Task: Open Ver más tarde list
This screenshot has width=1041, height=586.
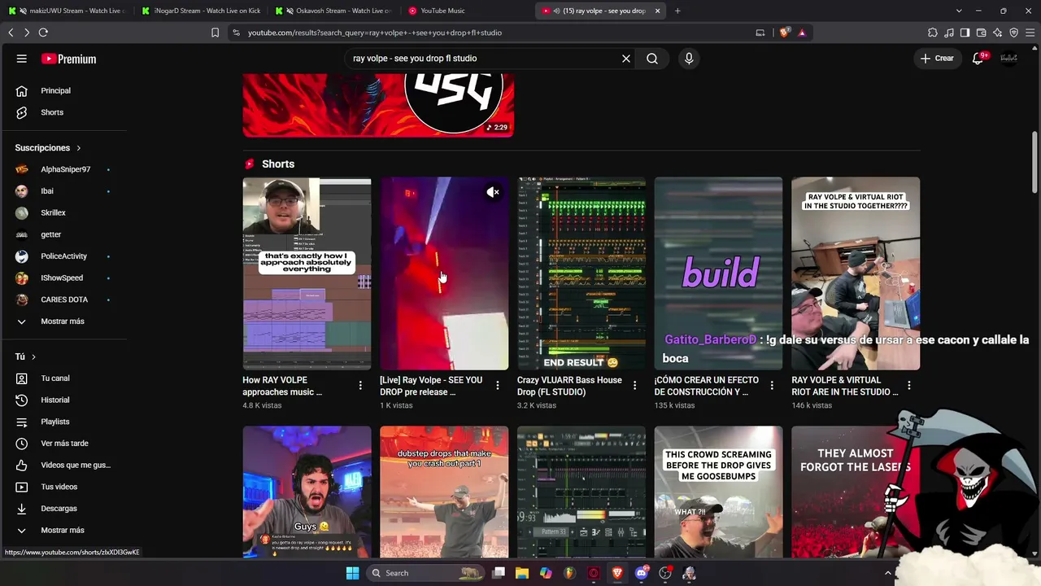Action: coord(63,444)
